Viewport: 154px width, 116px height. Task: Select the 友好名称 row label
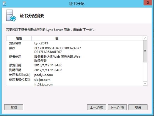15,43
